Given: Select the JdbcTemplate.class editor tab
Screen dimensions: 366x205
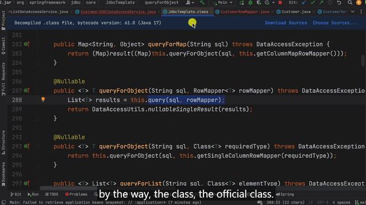Looking at the screenshot, I should (x=188, y=11).
